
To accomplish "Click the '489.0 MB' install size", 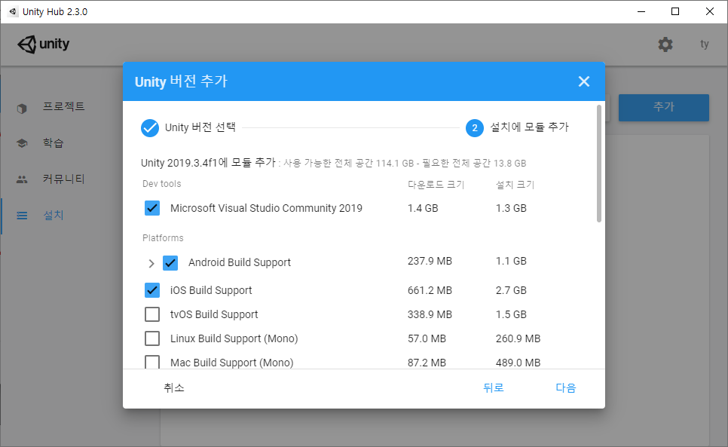I will pos(518,363).
